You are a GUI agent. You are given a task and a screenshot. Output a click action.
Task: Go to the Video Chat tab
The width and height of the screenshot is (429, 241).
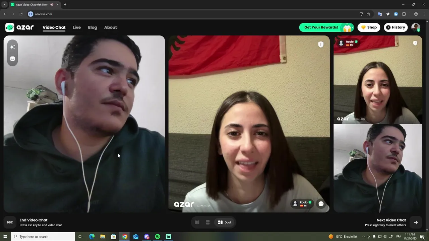click(x=54, y=27)
